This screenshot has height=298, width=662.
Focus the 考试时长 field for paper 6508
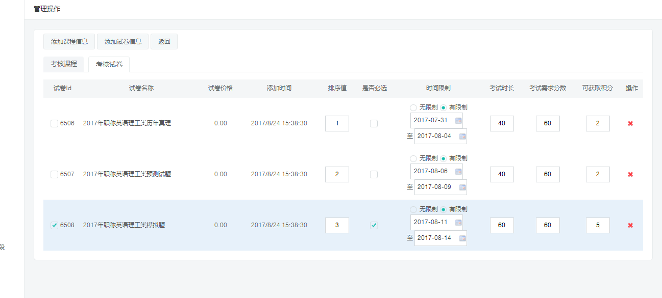pyautogui.click(x=502, y=225)
